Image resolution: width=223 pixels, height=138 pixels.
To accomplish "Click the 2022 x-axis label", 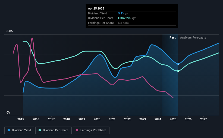I will [127, 119].
